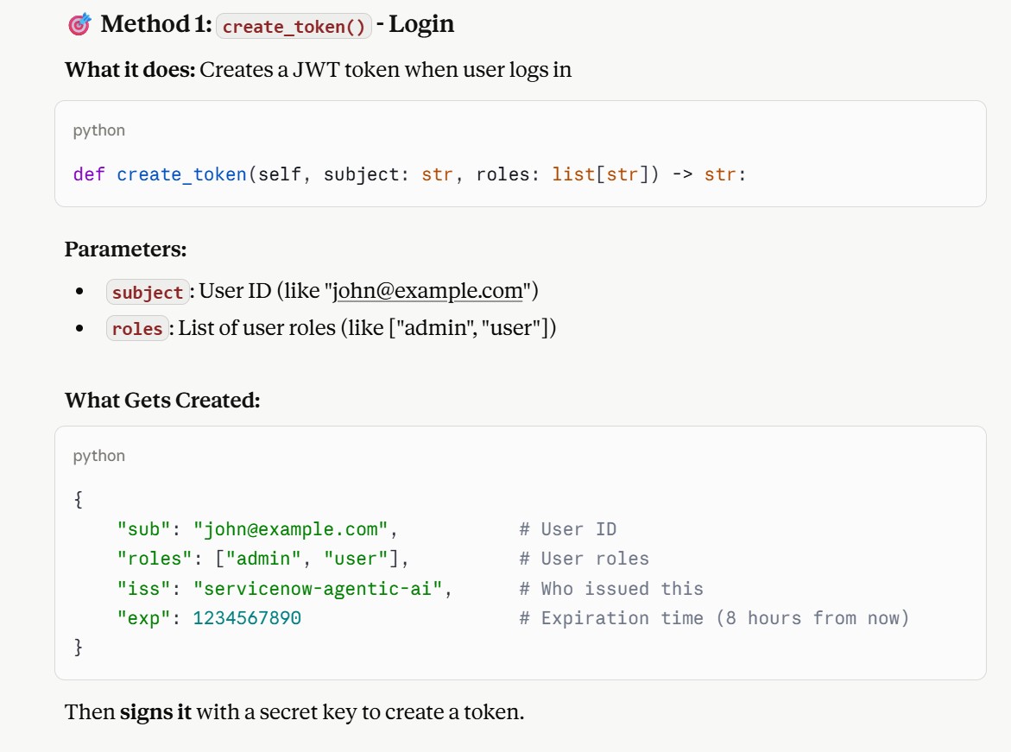Click the "exp" key in the payload

(x=143, y=618)
